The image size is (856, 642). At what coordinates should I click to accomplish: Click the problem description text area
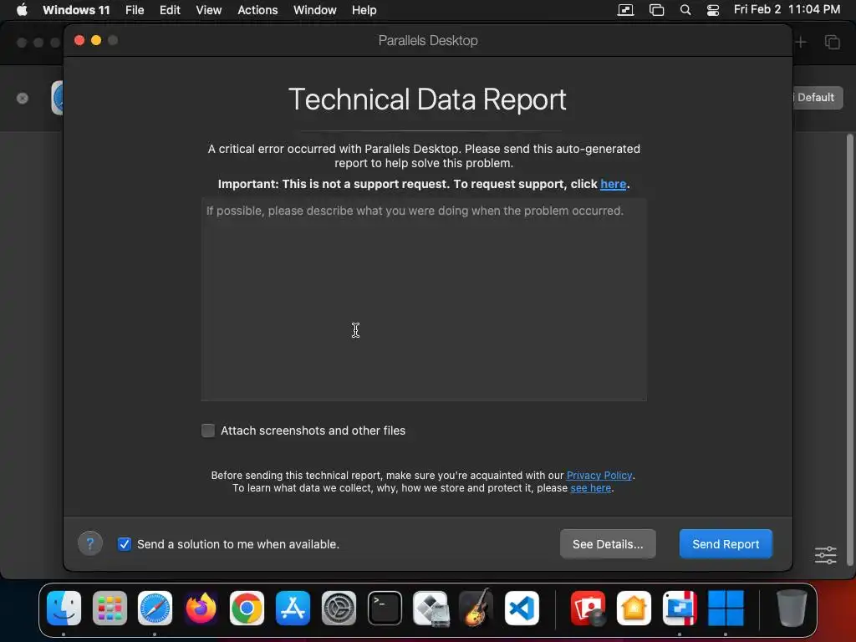coord(424,300)
